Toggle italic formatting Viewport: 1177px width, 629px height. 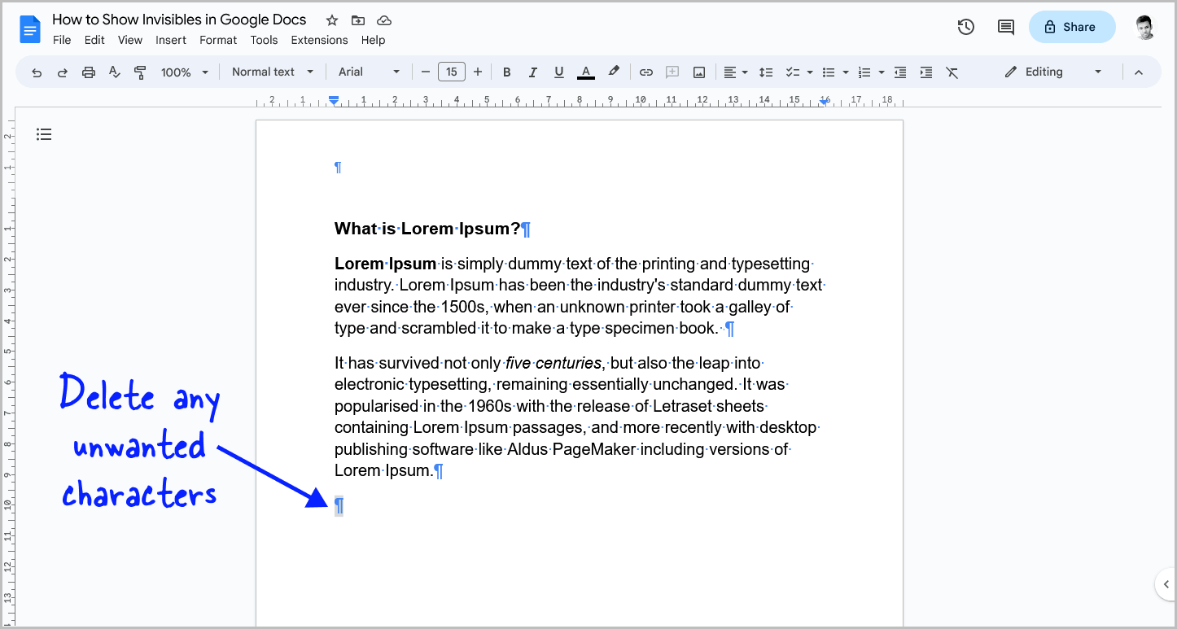pos(533,72)
